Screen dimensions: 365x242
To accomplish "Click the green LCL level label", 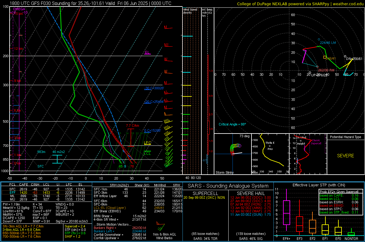I will 147,153.
